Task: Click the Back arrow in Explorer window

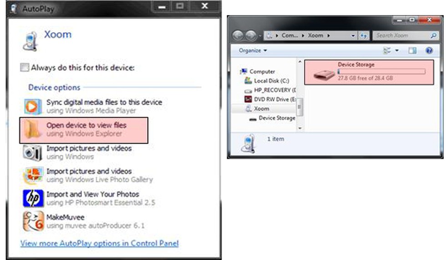Action: tap(237, 36)
